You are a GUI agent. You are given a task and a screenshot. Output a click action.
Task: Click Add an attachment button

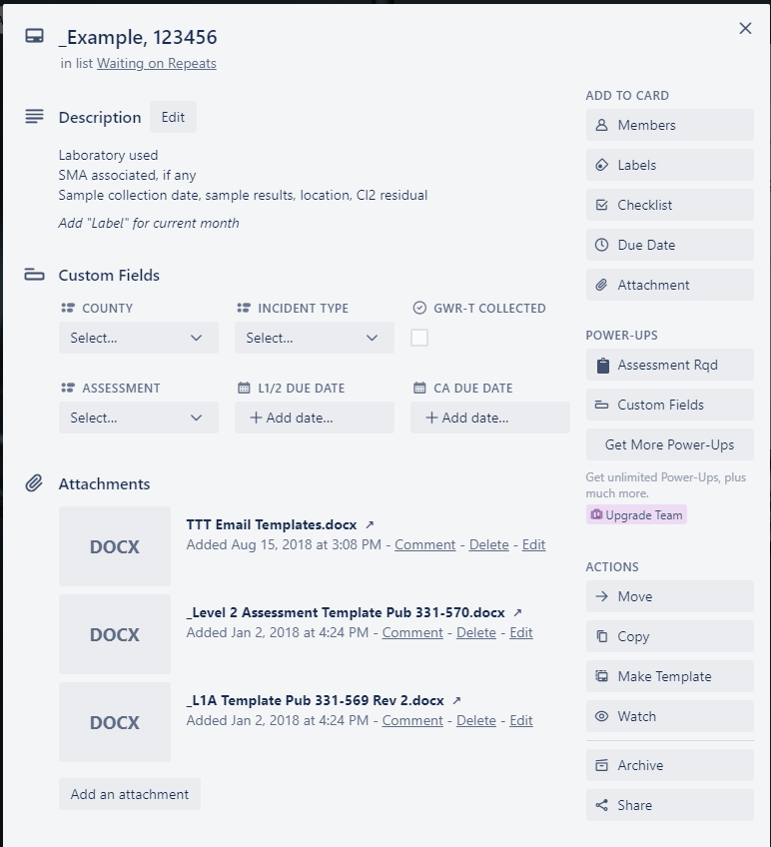130,794
